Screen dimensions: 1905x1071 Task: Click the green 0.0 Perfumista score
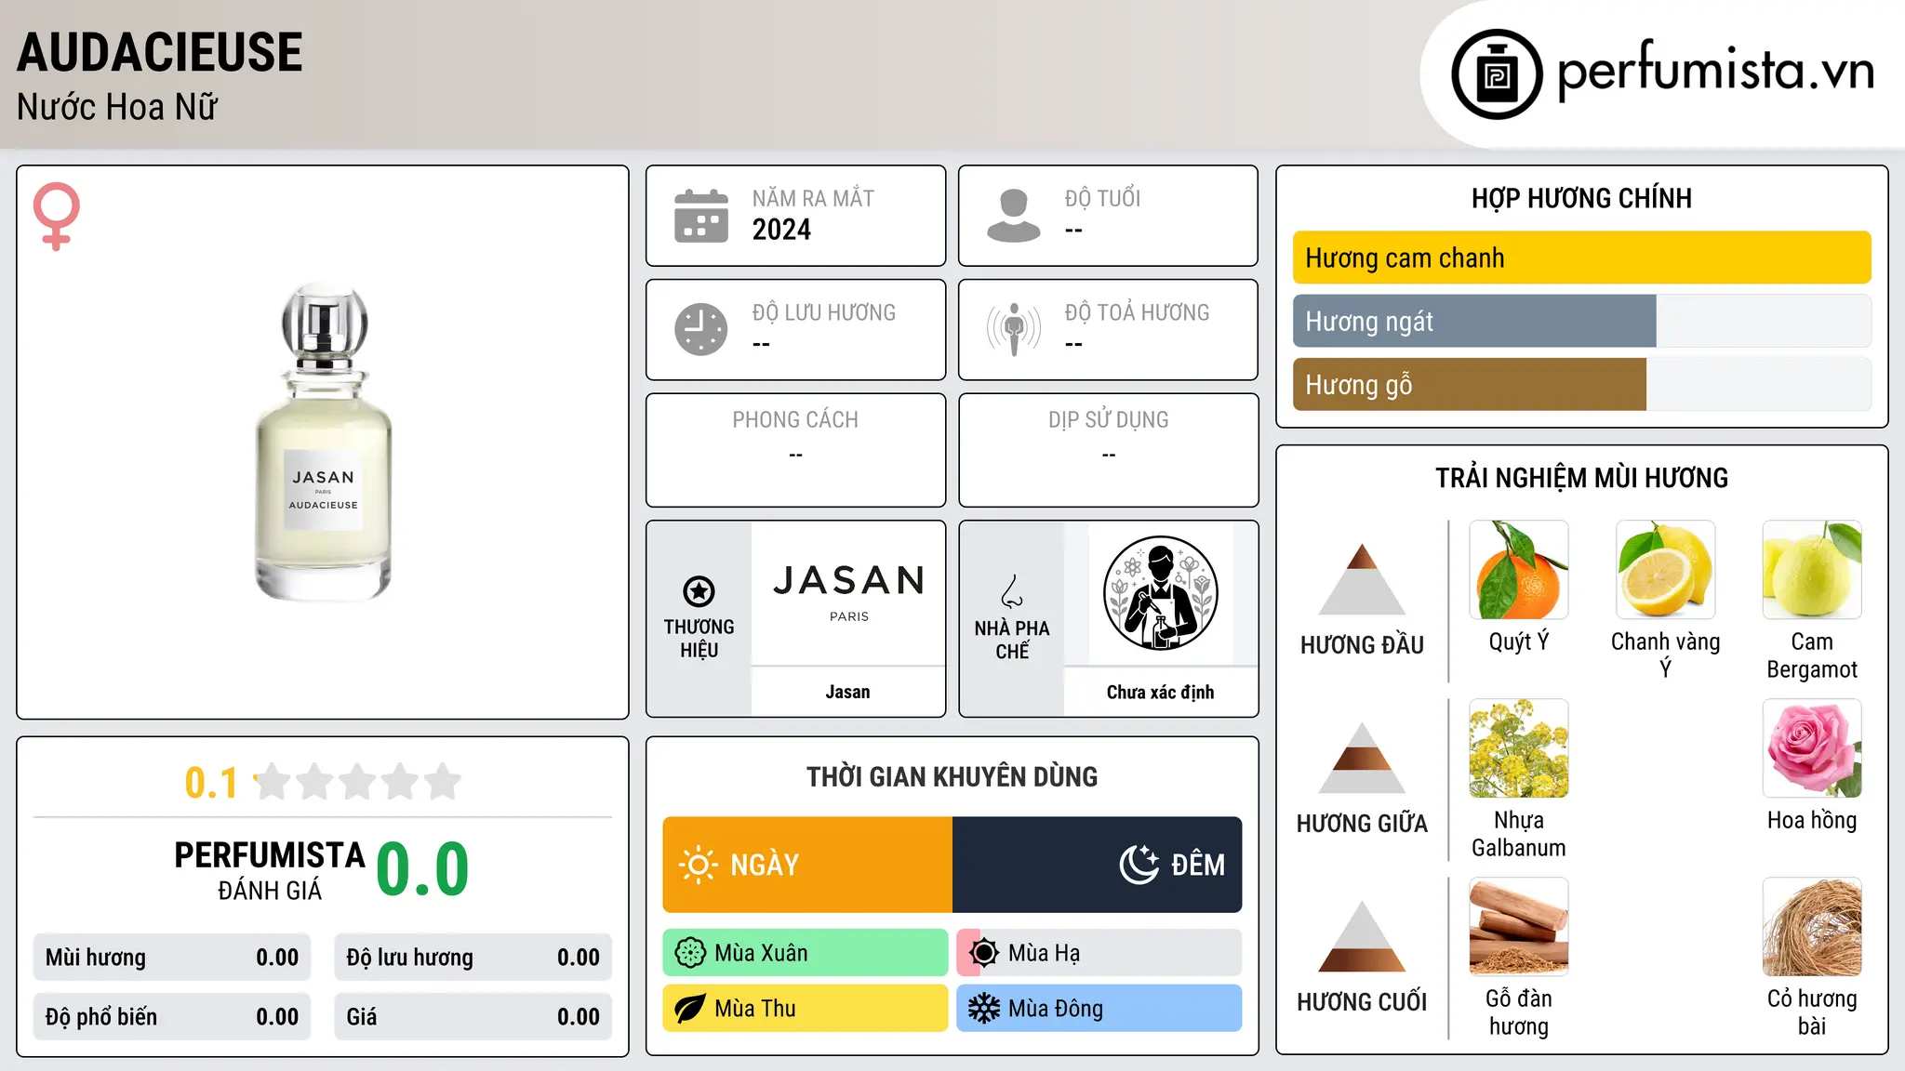tap(422, 869)
